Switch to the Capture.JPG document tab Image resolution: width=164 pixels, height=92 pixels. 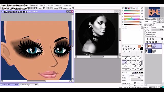click(x=10, y=85)
